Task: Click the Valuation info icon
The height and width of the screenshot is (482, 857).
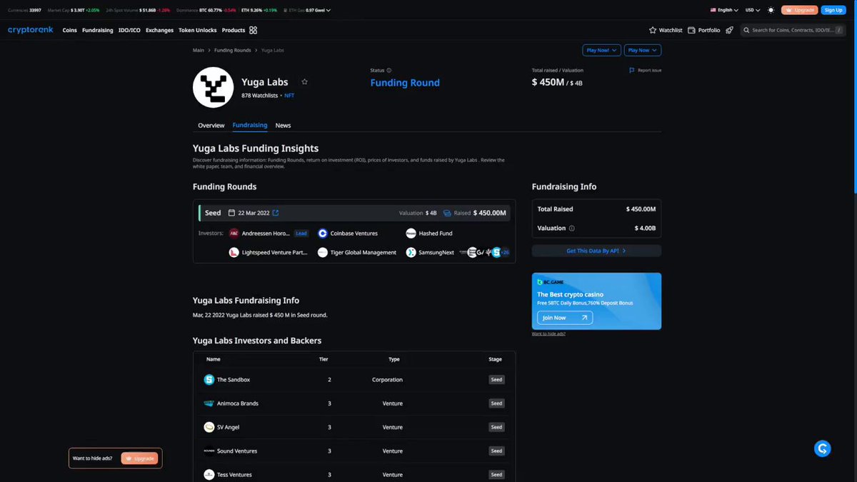Action: [571, 229]
